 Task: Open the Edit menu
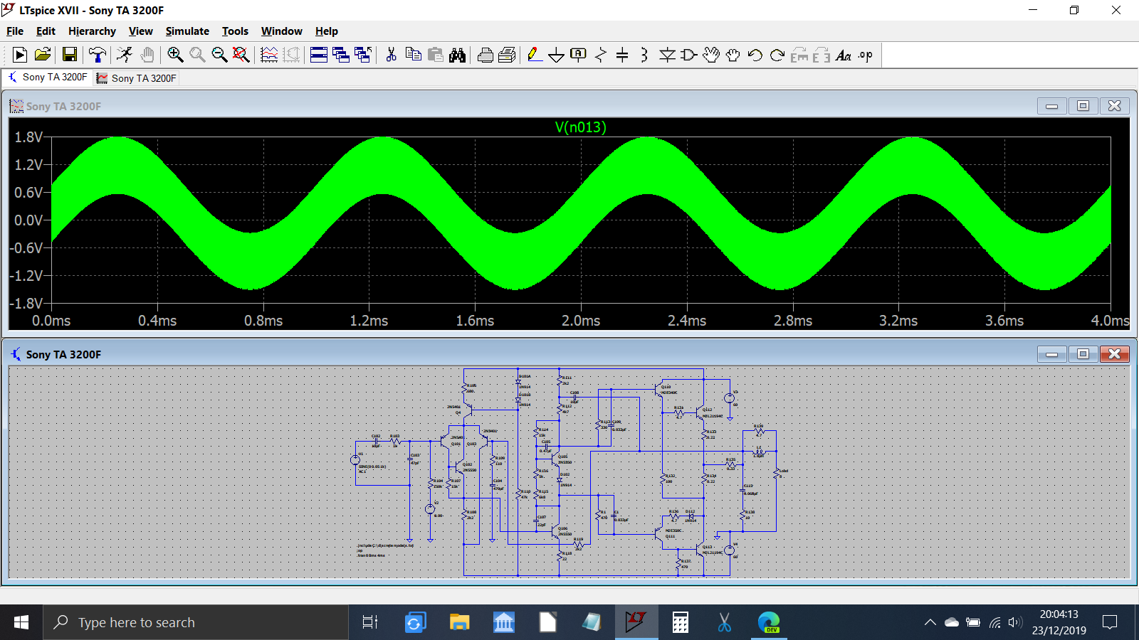[x=46, y=31]
